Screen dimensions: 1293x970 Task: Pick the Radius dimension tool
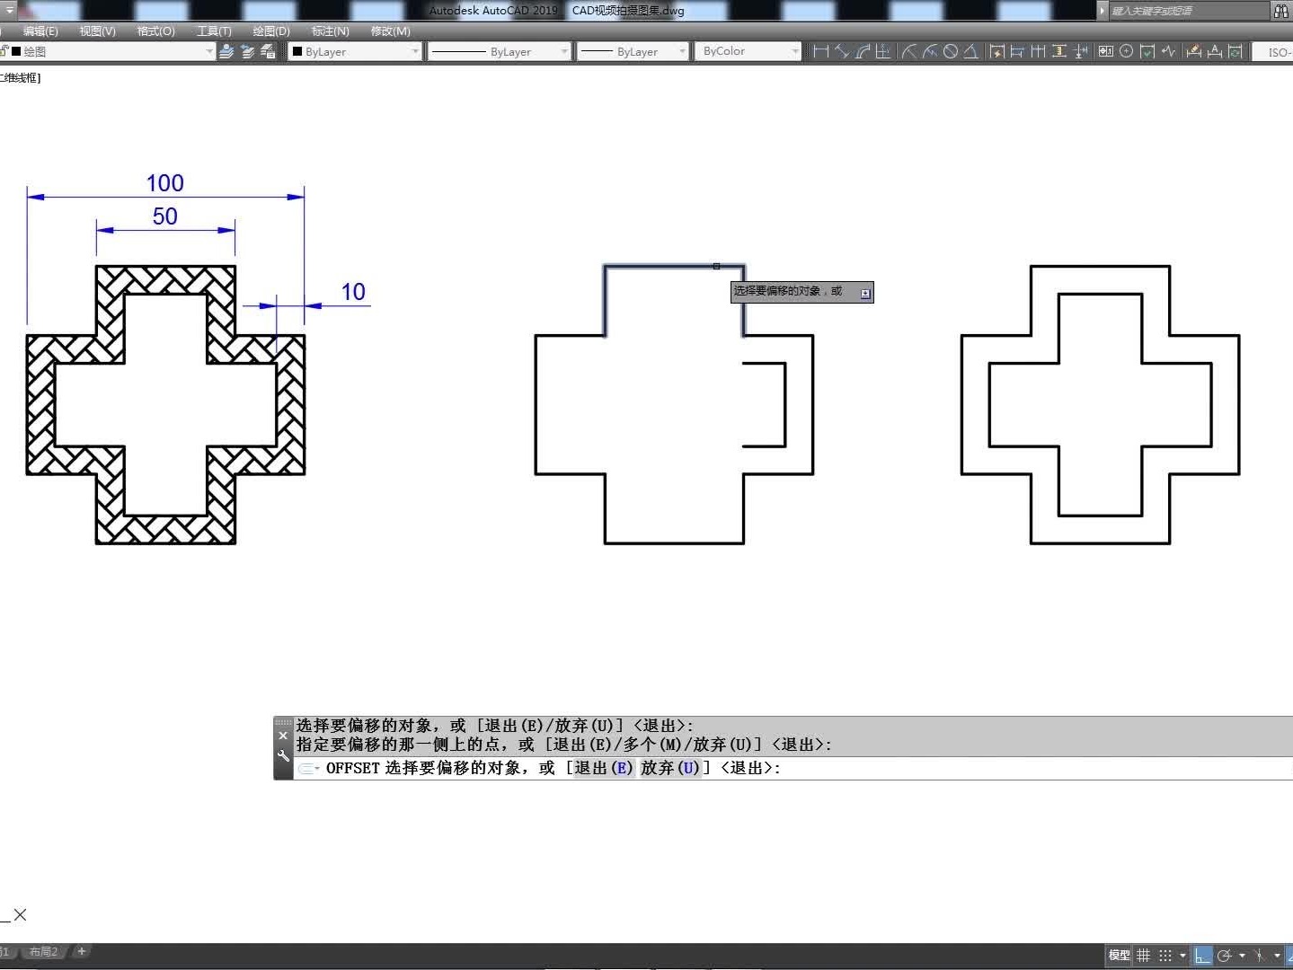pyautogui.click(x=908, y=51)
